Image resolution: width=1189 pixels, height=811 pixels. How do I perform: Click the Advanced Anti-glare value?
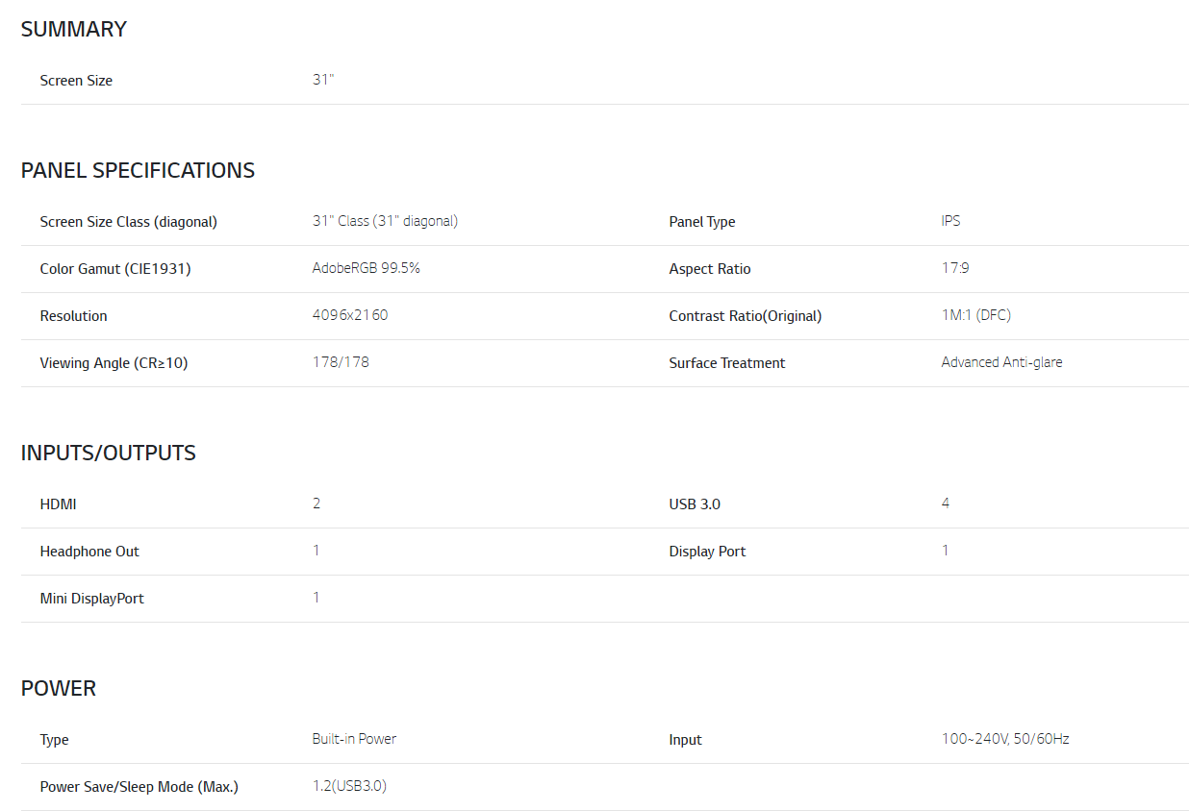[x=1001, y=362]
